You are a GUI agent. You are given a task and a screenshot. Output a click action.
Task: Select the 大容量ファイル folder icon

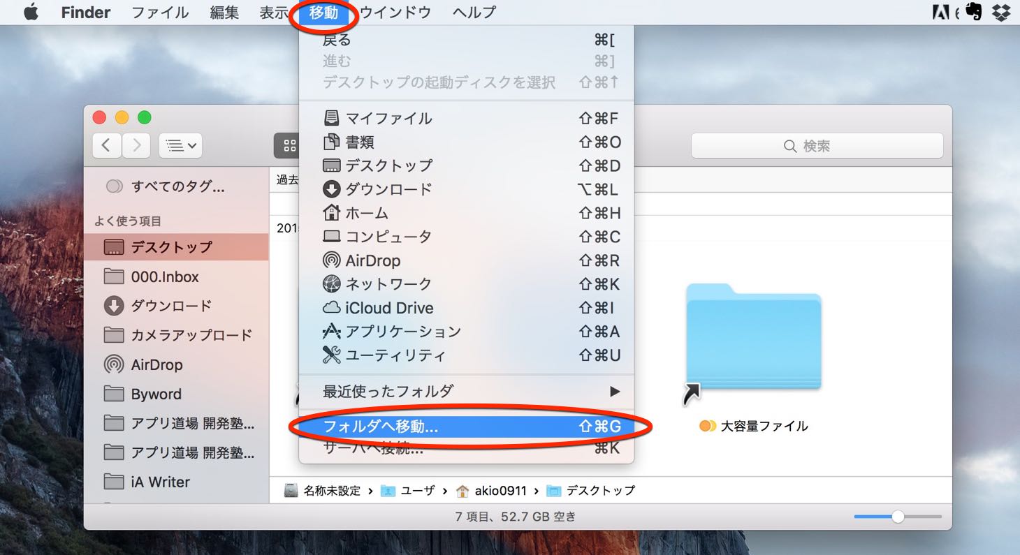[x=753, y=336]
